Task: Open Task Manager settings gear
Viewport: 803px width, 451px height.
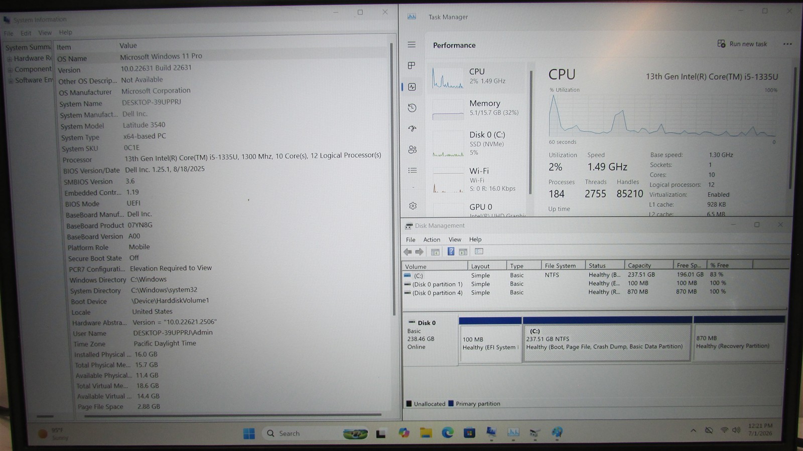Action: point(413,206)
